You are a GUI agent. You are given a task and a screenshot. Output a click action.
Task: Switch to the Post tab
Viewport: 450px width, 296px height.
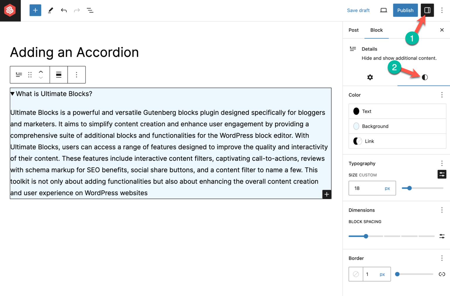click(x=353, y=30)
